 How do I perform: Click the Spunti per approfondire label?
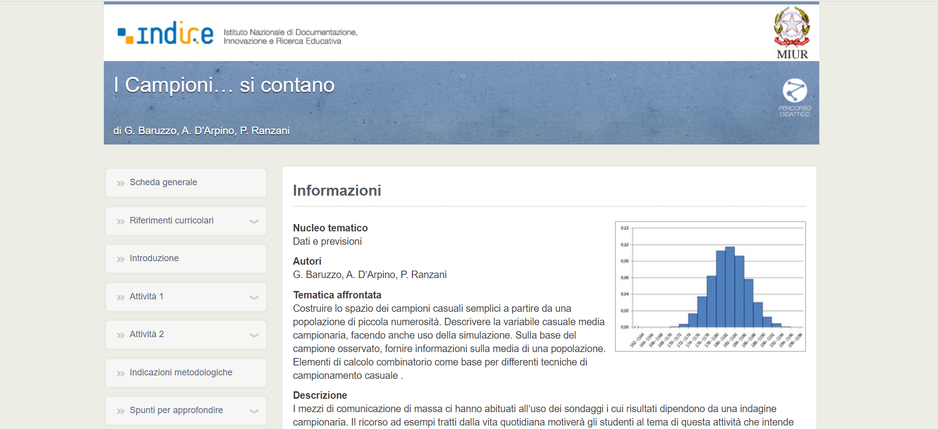click(x=176, y=410)
